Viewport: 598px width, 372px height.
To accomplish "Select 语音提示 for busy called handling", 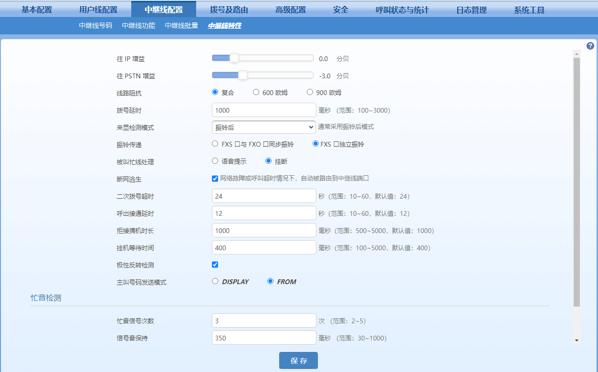I will 215,160.
